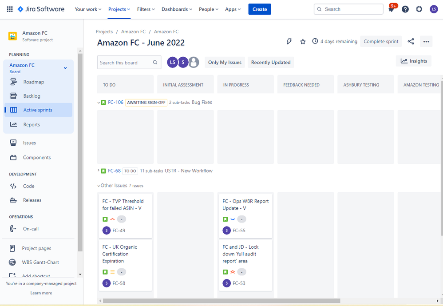This screenshot has width=443, height=306.
Task: Click the sidebar vertical scrollbar
Action: pos(80,153)
